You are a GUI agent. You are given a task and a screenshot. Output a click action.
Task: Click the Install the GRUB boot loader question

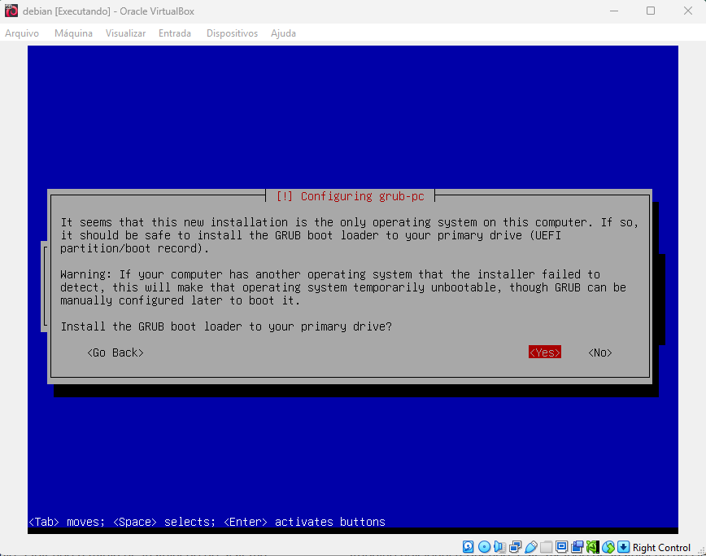(x=226, y=326)
